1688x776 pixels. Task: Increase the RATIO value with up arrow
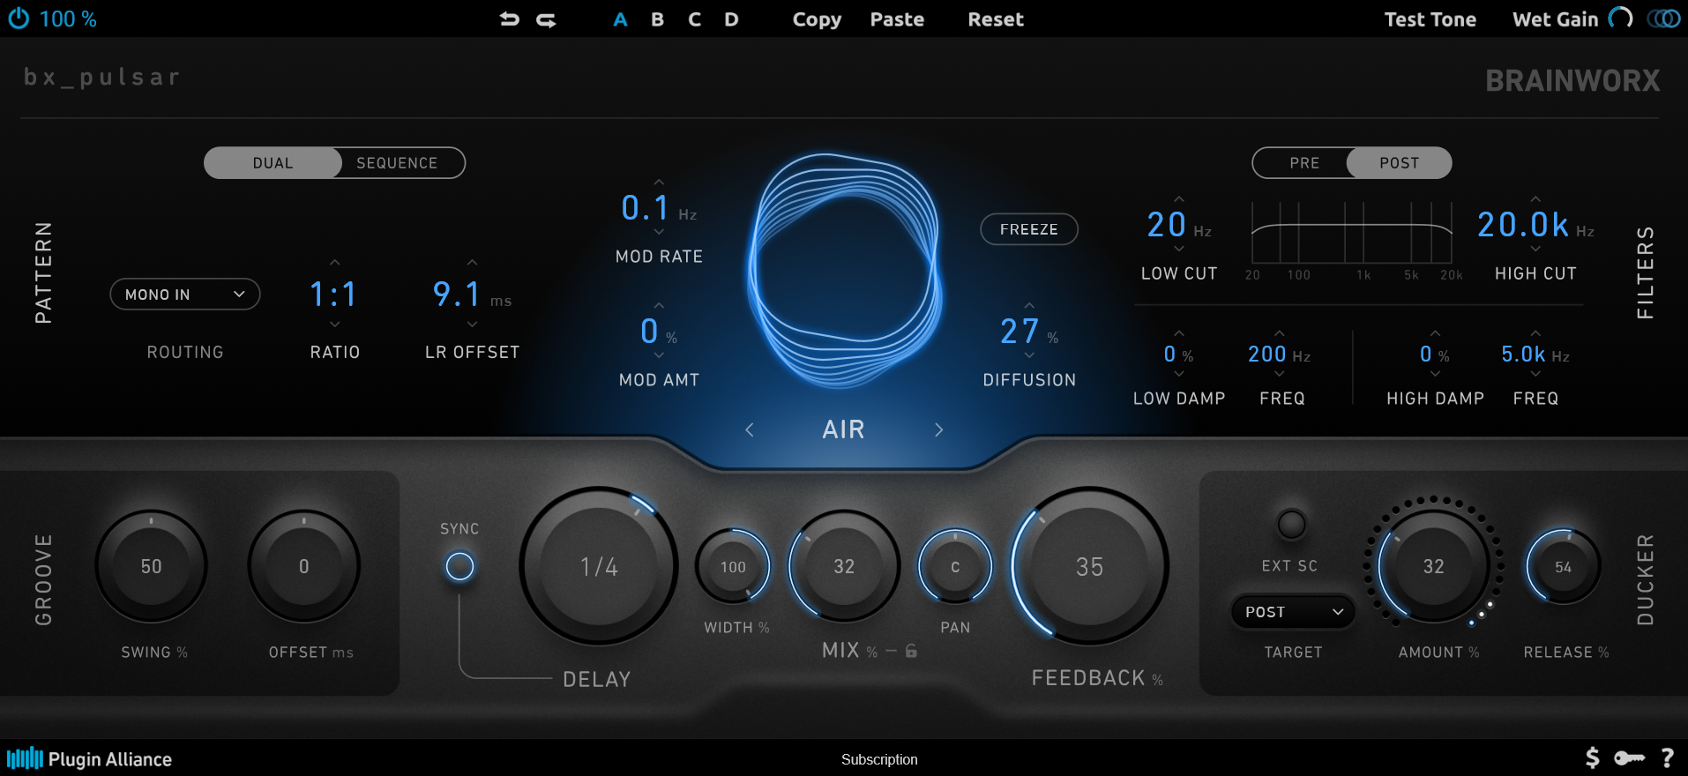tap(334, 263)
